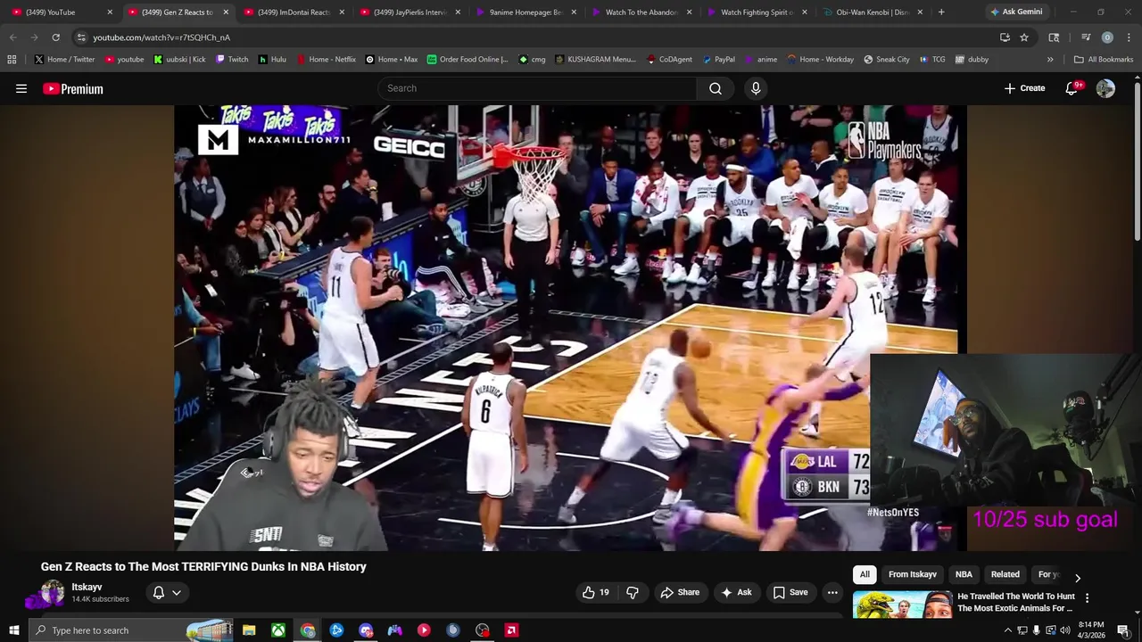Open the Windows notification center icon
Screen dimensions: 1142x642
pyautogui.click(x=1123, y=630)
